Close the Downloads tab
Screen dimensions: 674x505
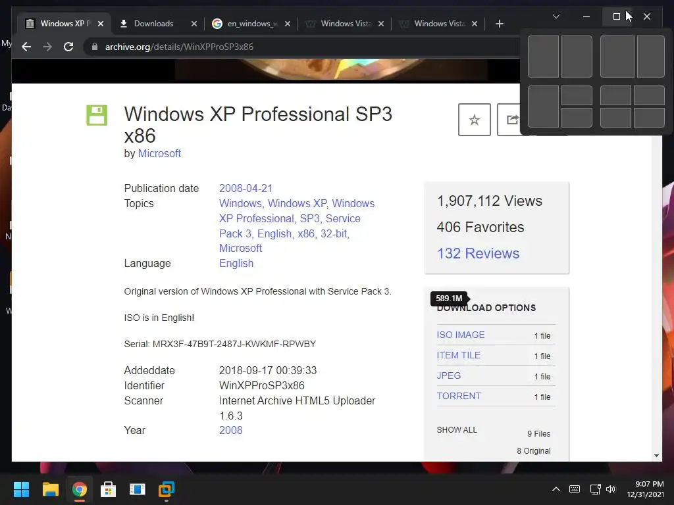click(x=194, y=24)
